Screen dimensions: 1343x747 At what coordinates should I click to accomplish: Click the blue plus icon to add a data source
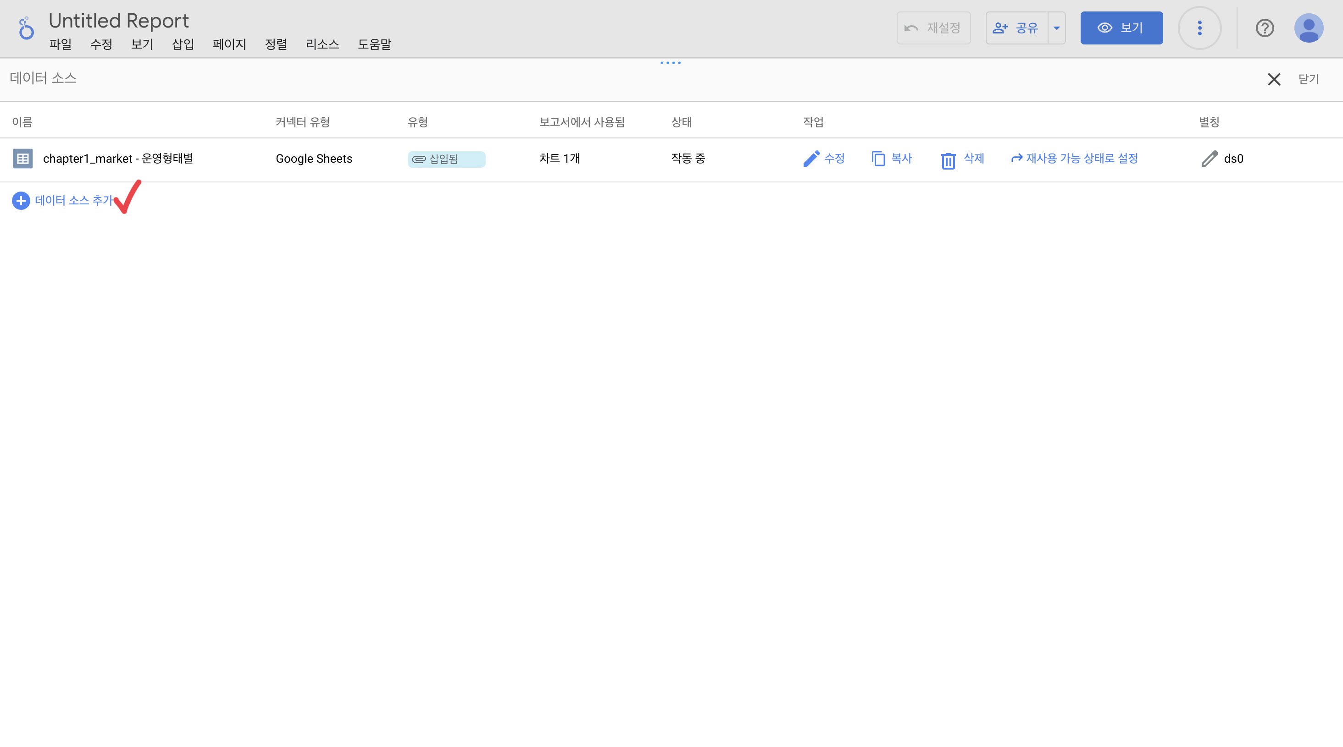[21, 201]
